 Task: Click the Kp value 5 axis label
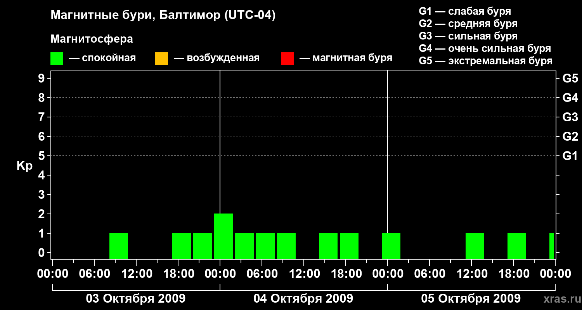pyautogui.click(x=42, y=156)
